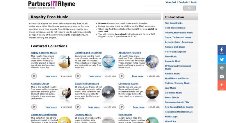Select Positive, Motivational Music menu item
This screenshot has width=226, height=123.
(x=179, y=33)
